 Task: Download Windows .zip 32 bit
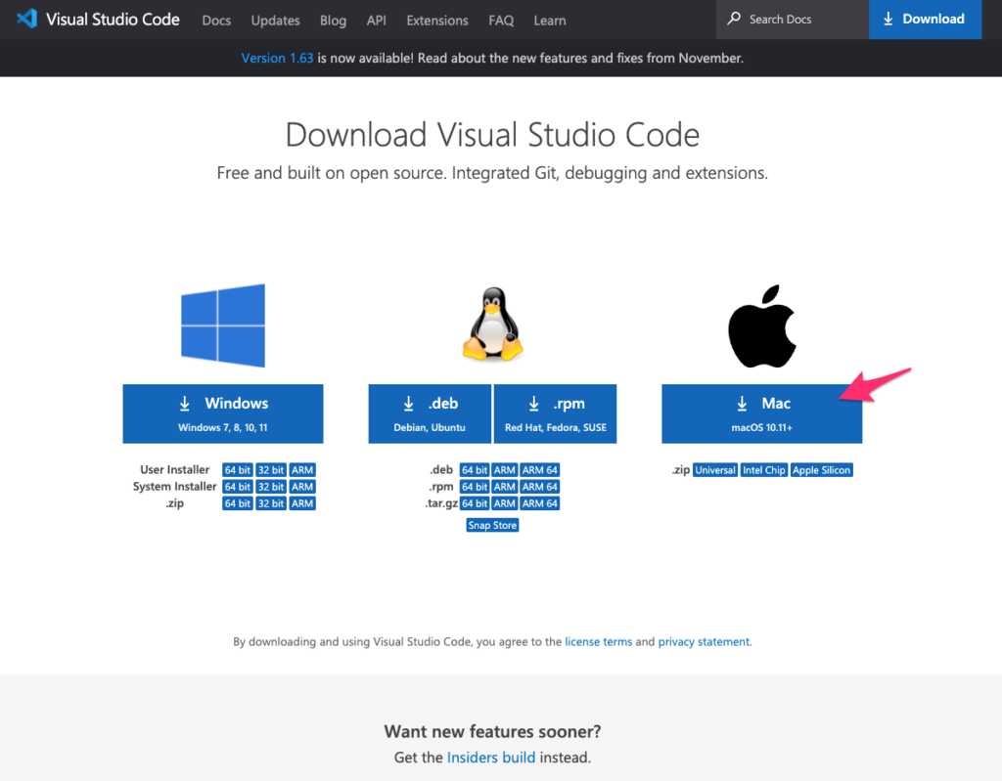point(271,503)
